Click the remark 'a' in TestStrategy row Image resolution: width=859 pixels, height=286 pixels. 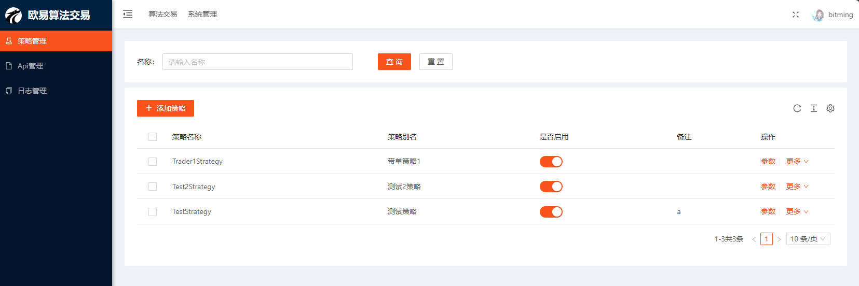[678, 212]
